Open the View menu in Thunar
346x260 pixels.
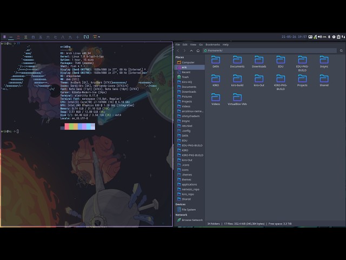193,44
